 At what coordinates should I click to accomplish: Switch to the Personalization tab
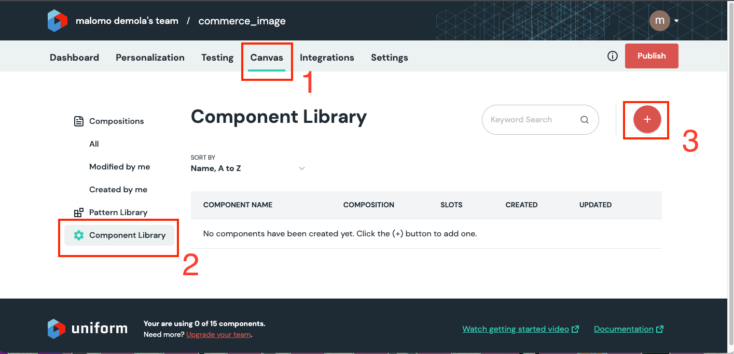tap(150, 58)
